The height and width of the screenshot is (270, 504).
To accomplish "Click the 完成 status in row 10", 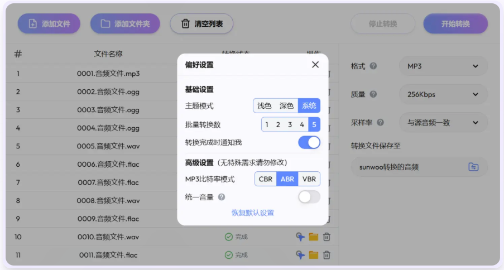I will pos(236,237).
